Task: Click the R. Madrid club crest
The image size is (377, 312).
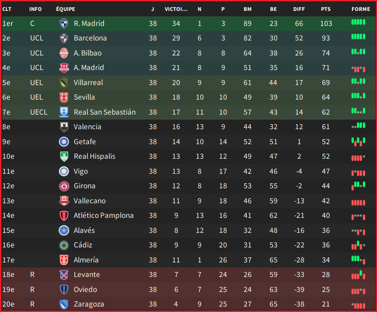Action: coord(64,24)
